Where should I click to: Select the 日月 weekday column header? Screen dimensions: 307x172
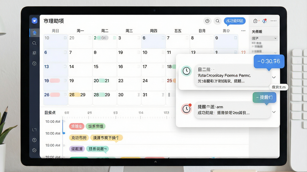202,31
